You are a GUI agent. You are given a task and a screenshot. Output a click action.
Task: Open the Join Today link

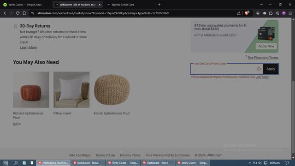tap(262, 77)
